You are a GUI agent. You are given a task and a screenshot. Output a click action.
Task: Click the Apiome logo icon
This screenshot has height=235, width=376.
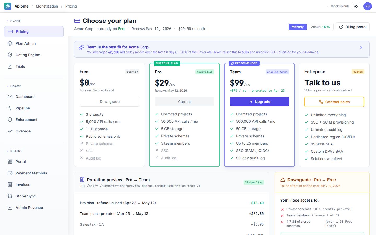click(8, 6)
